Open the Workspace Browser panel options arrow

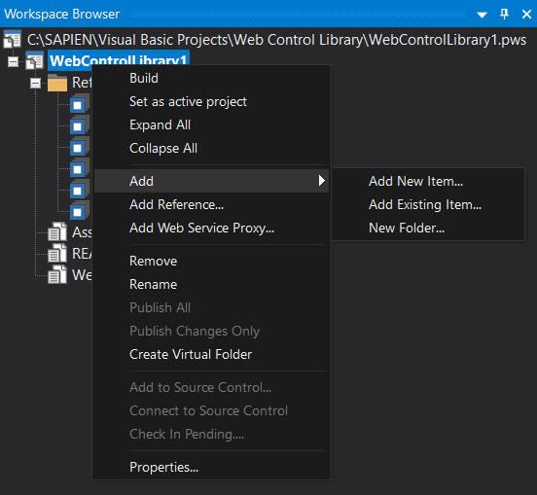tap(482, 15)
